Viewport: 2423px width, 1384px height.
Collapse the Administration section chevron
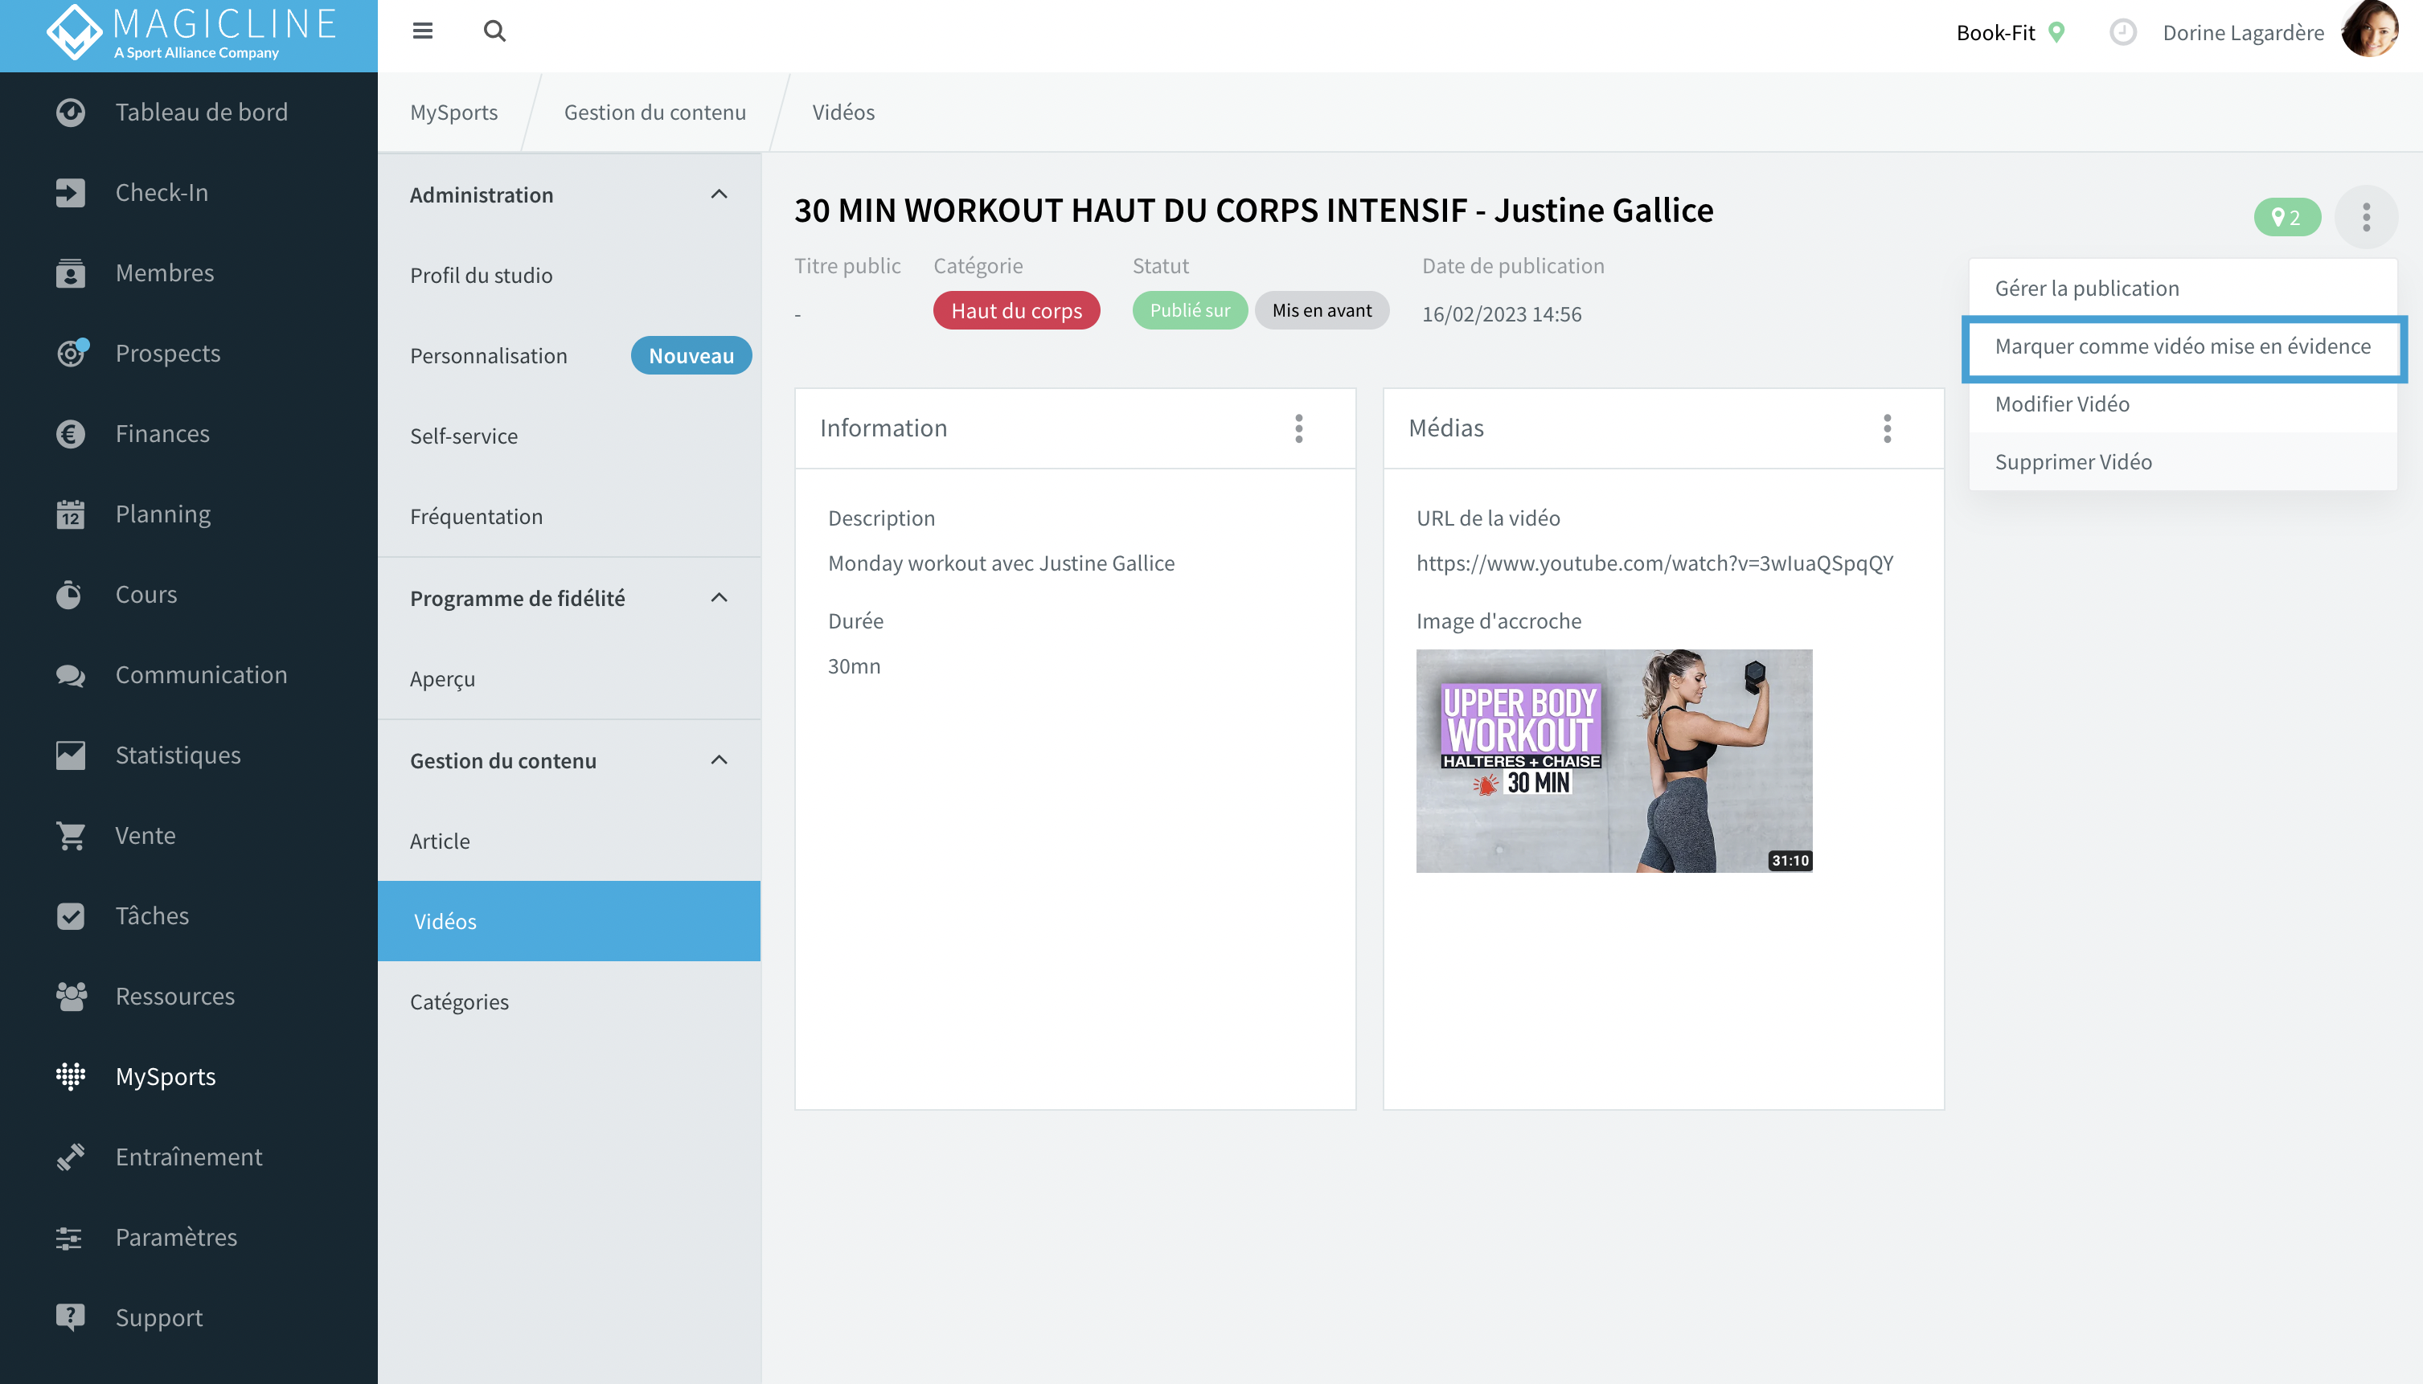tap(720, 194)
